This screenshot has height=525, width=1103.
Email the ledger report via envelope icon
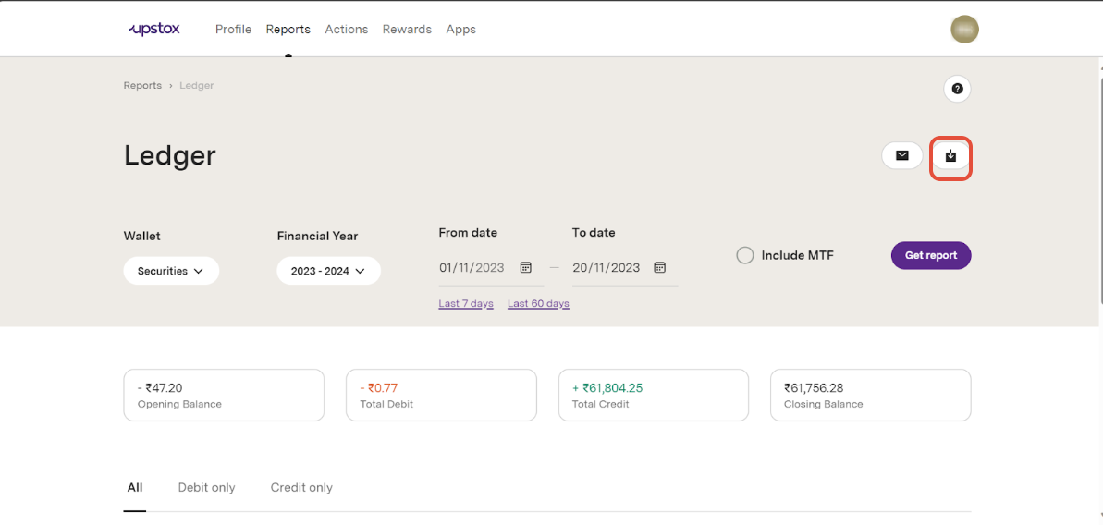pyautogui.click(x=901, y=155)
